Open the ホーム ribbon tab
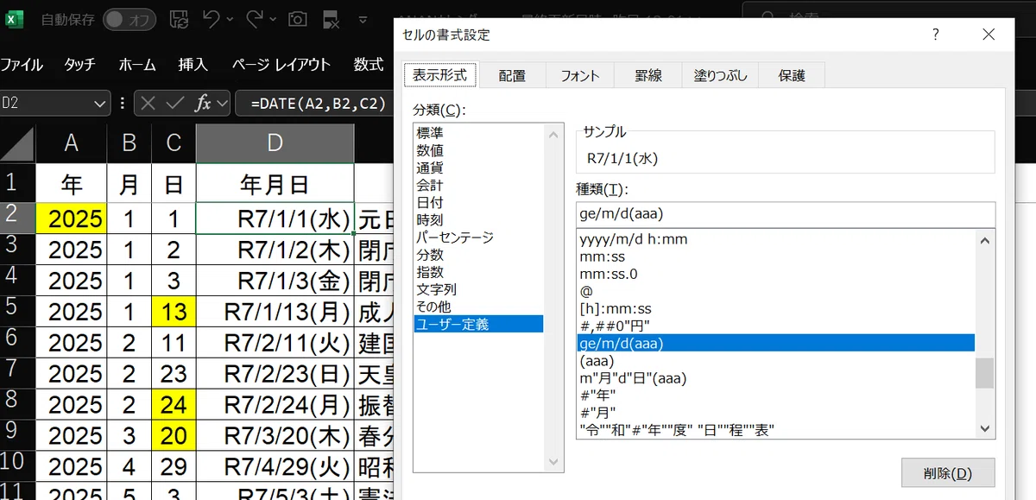 [x=137, y=64]
